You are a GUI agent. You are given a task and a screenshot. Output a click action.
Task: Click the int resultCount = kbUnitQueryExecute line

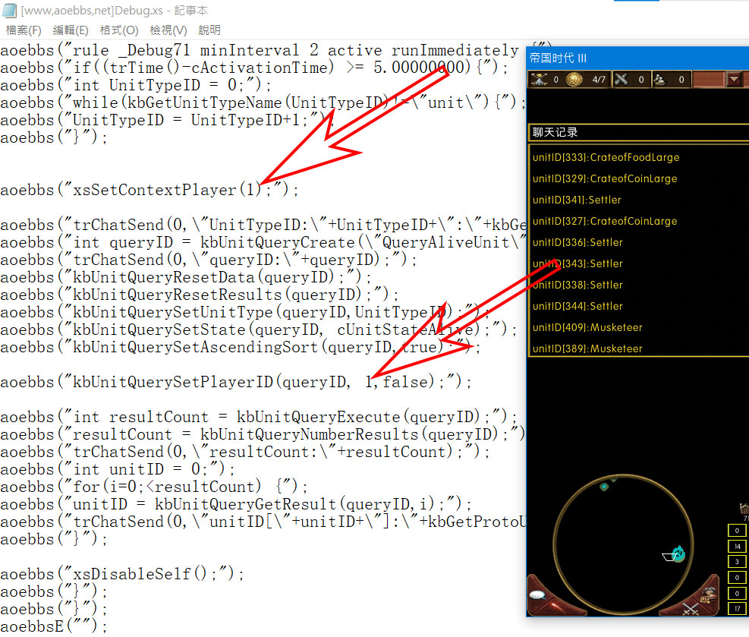[x=259, y=417]
